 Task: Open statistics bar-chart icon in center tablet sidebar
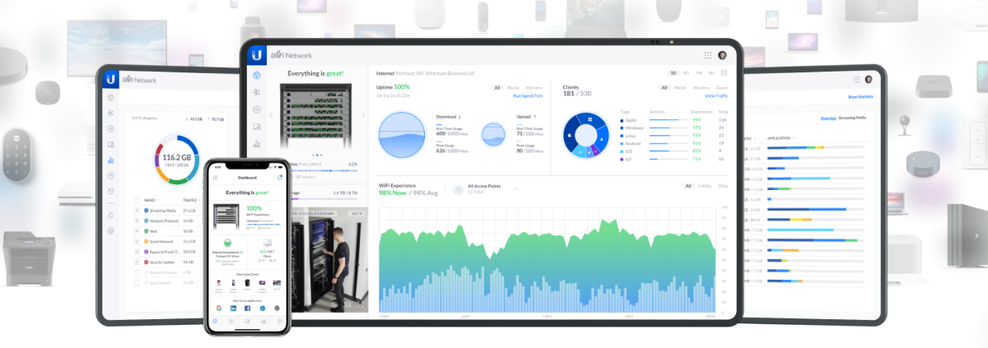(257, 144)
